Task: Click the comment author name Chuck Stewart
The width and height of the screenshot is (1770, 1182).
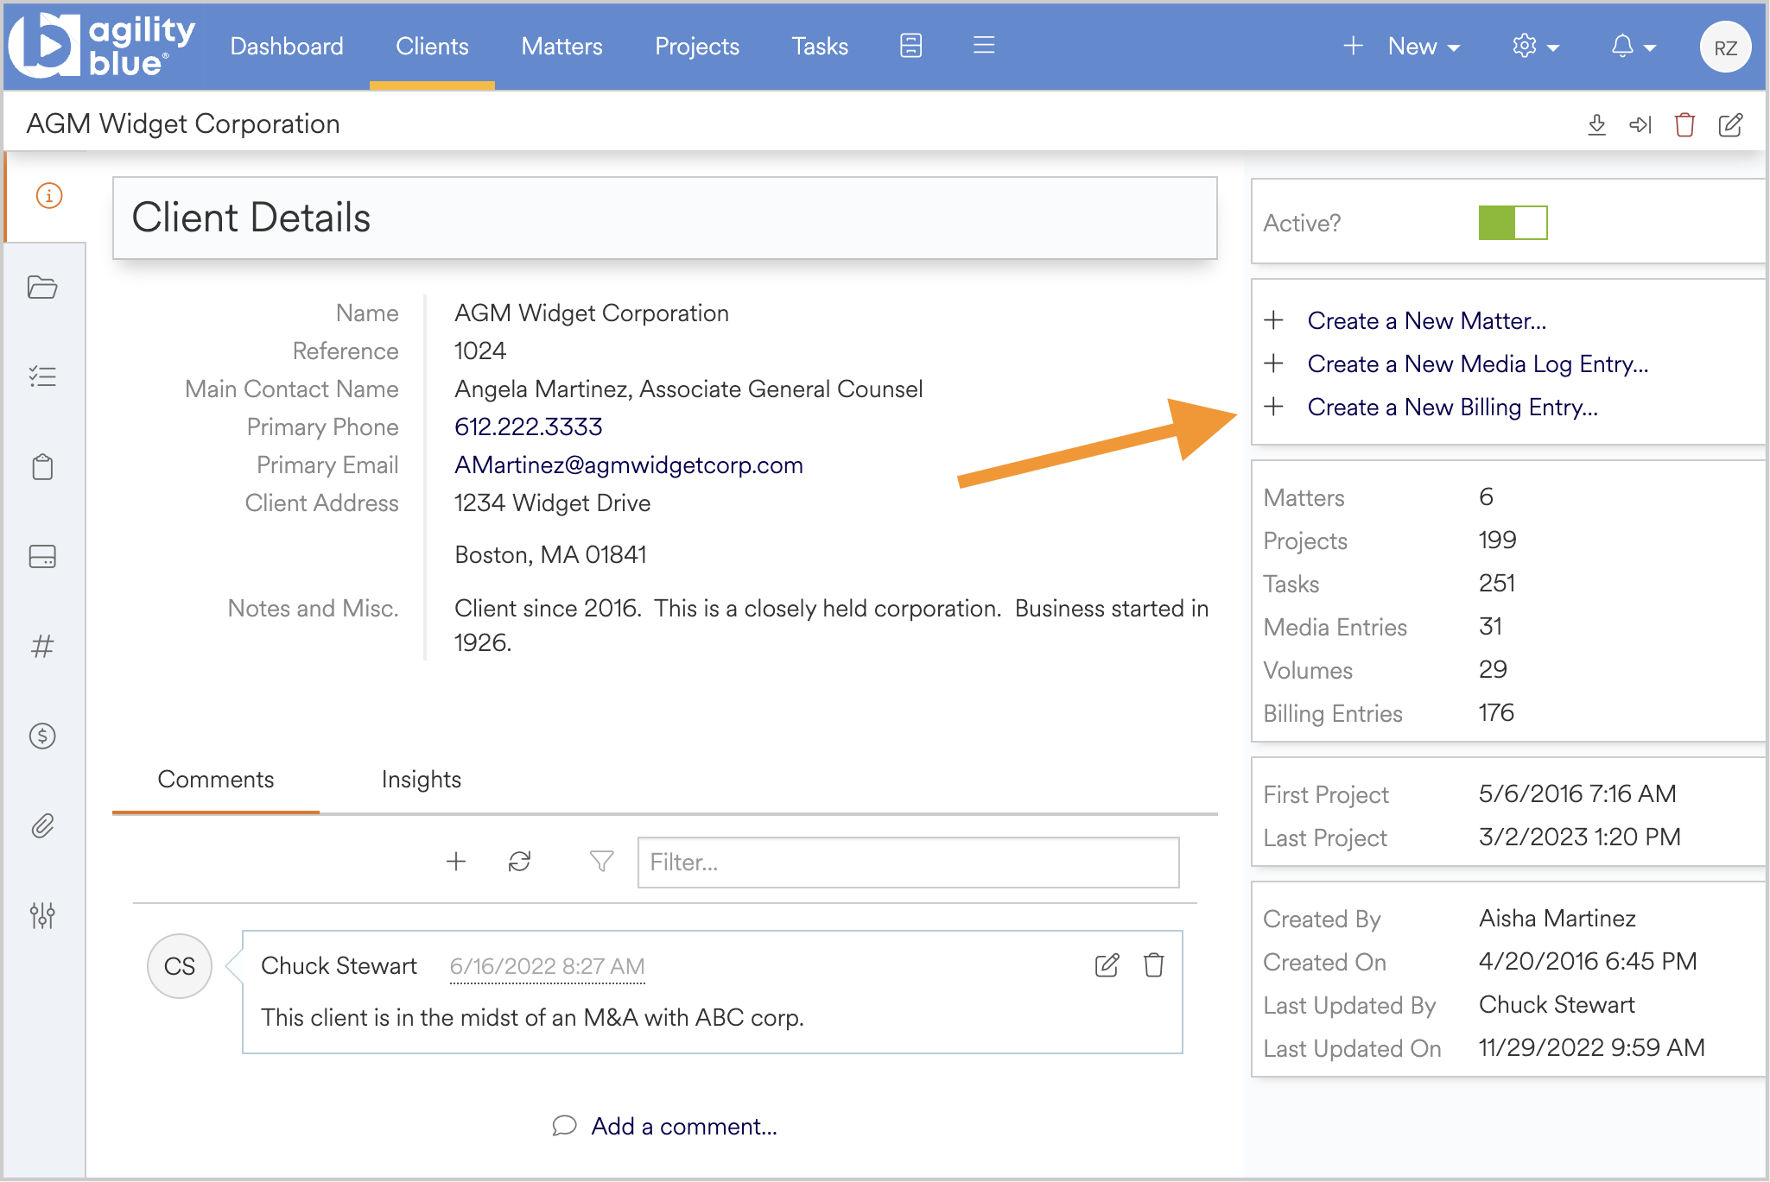Action: coord(339,965)
